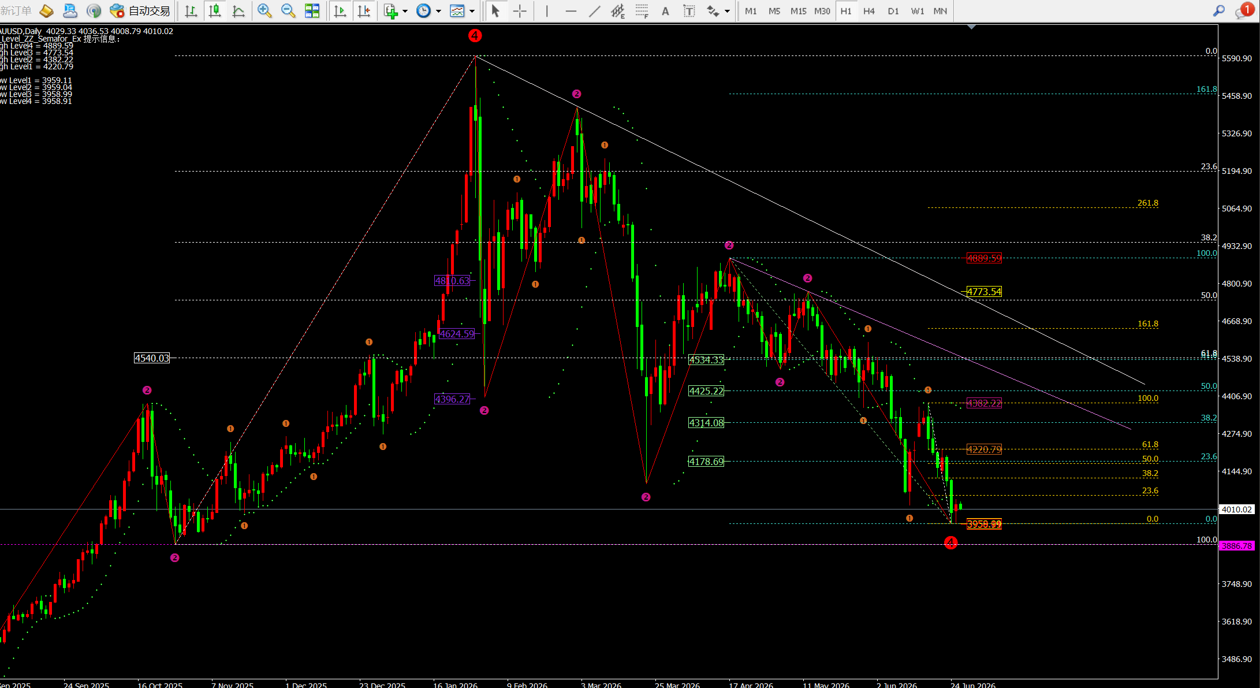Switch to the MN timeframe
The image size is (1260, 688).
940,11
